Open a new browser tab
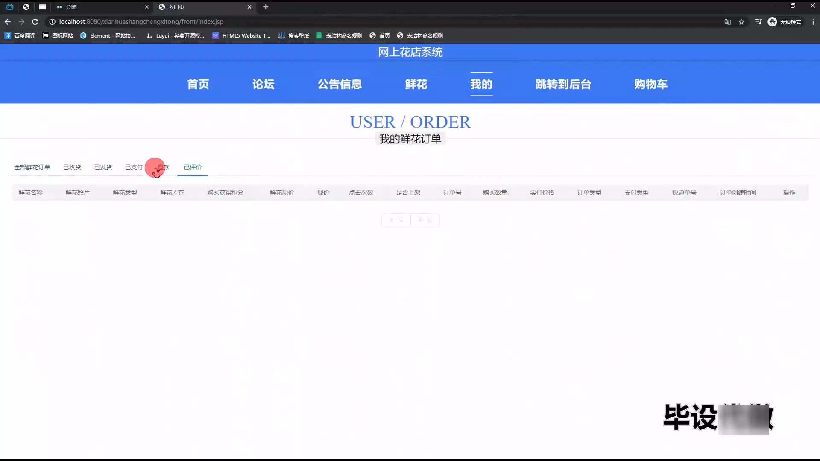The width and height of the screenshot is (820, 461). point(266,7)
